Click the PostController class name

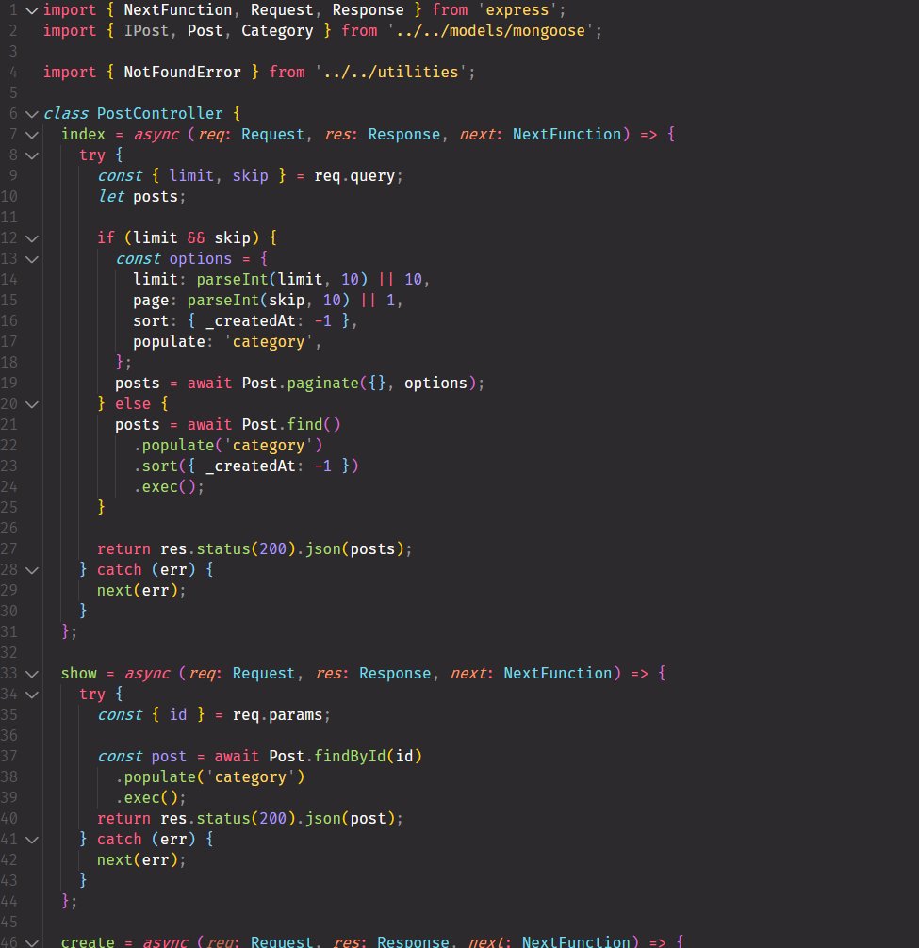[x=159, y=114]
